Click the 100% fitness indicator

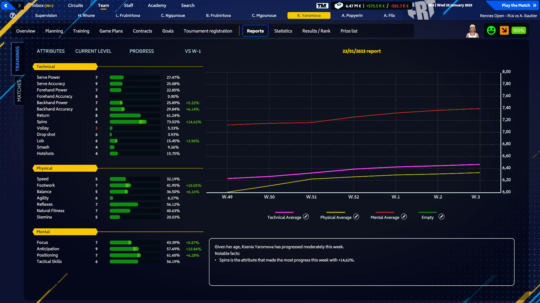click(518, 30)
